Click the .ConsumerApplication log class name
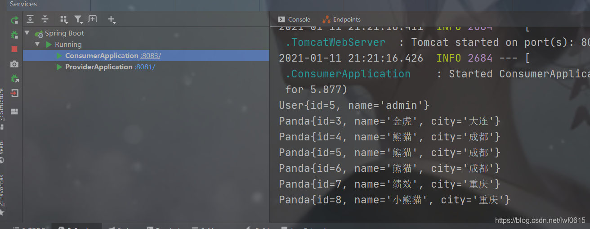The width and height of the screenshot is (590, 229). [x=348, y=74]
